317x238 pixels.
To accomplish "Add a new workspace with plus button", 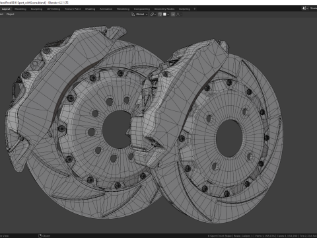I will [195, 9].
